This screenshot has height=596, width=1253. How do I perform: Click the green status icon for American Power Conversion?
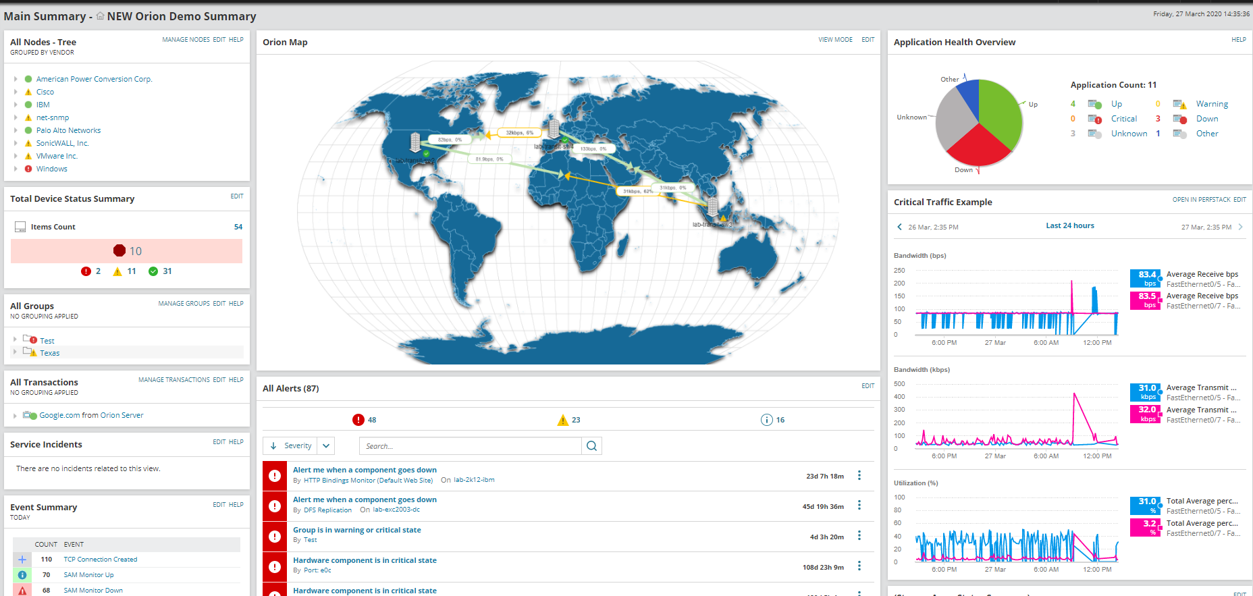pyautogui.click(x=28, y=79)
